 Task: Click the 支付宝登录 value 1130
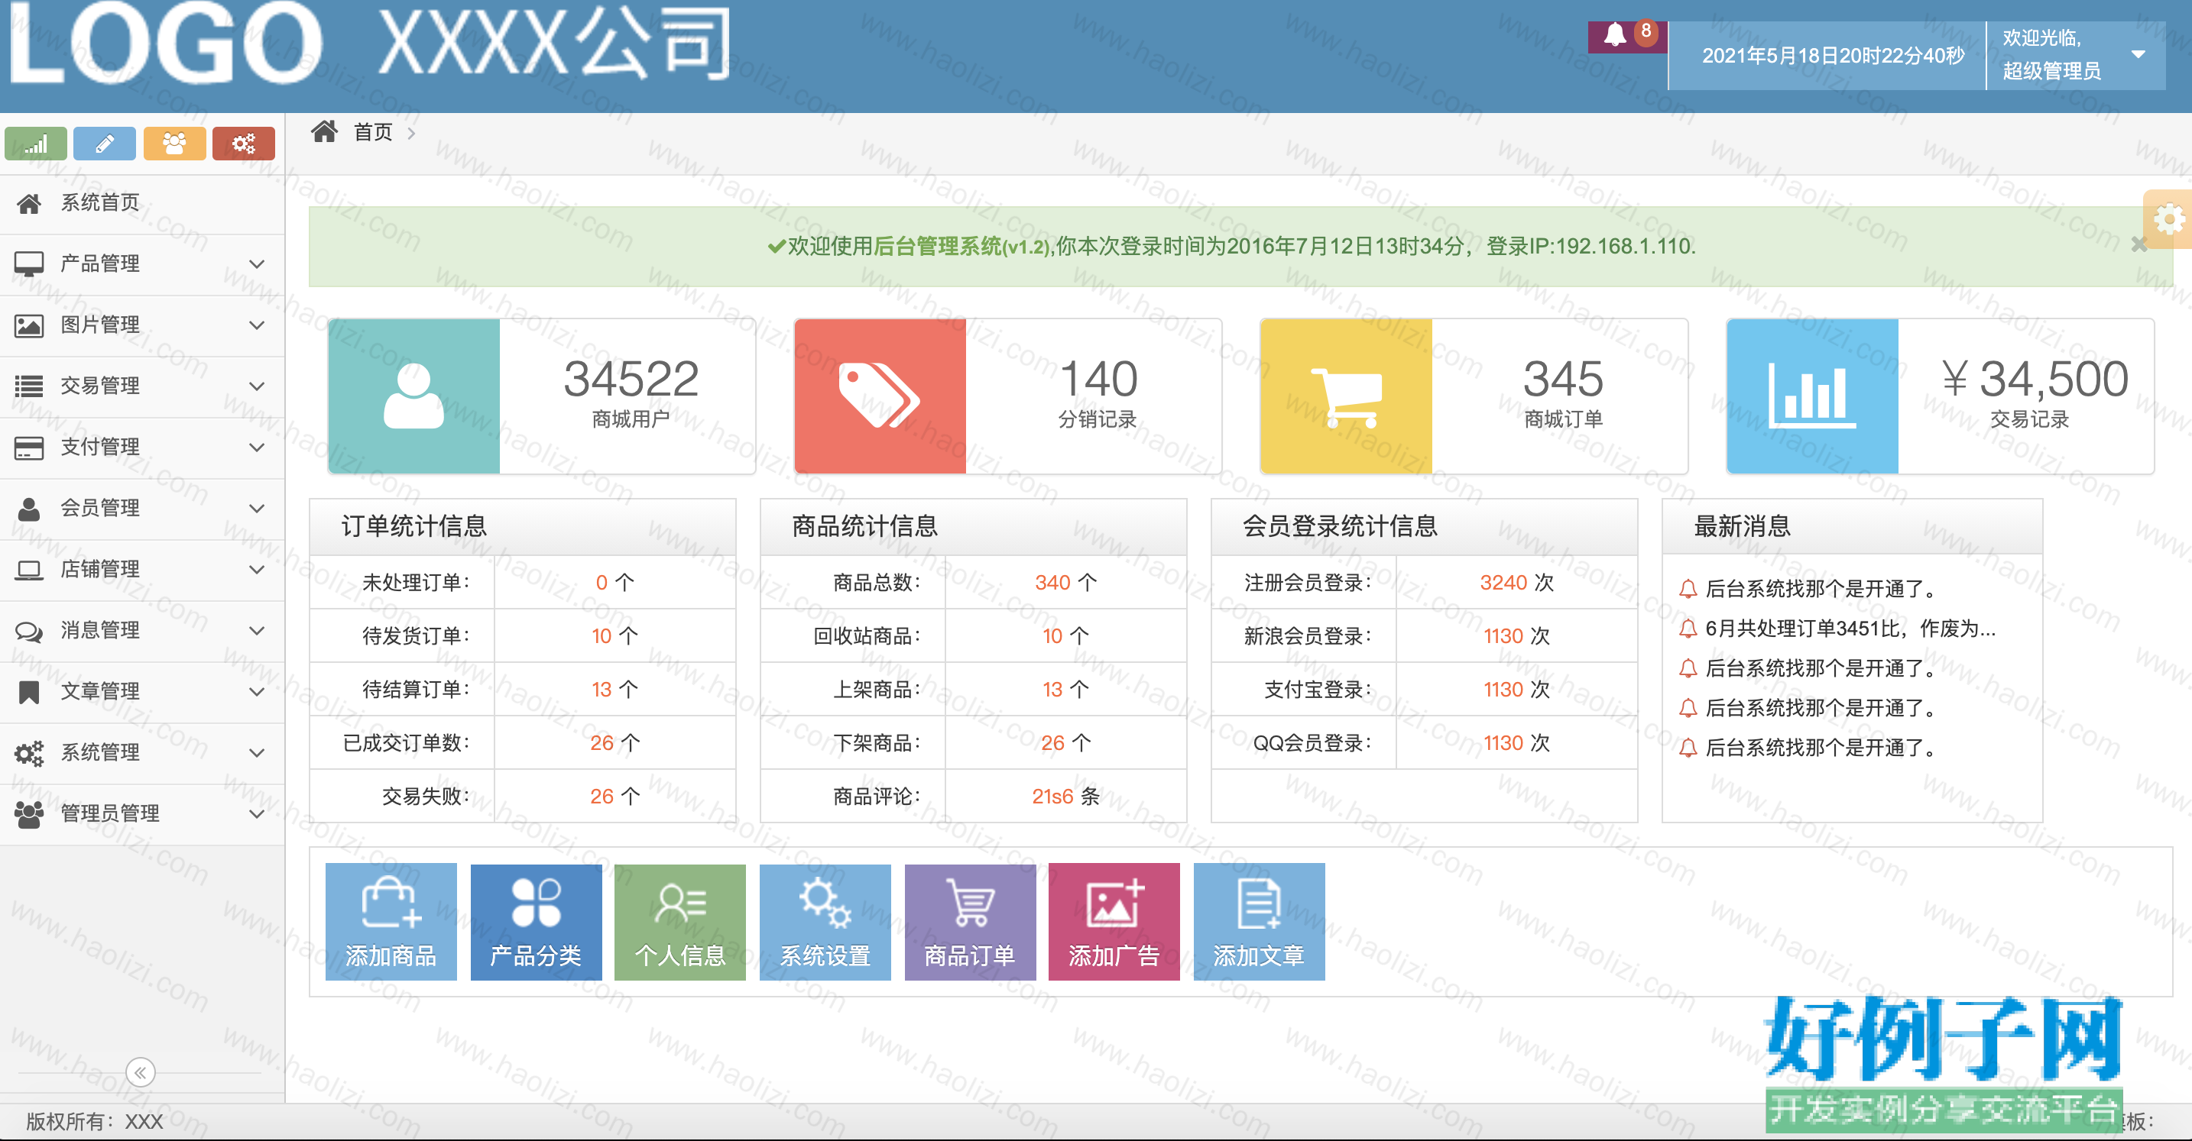pos(1503,690)
